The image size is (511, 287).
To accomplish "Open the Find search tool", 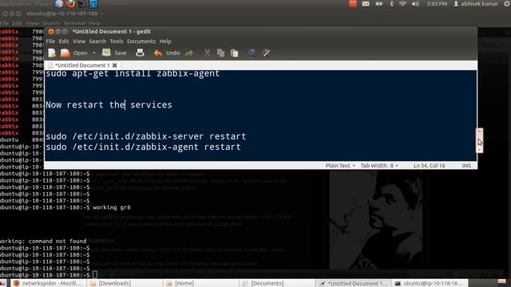I will coord(252,53).
